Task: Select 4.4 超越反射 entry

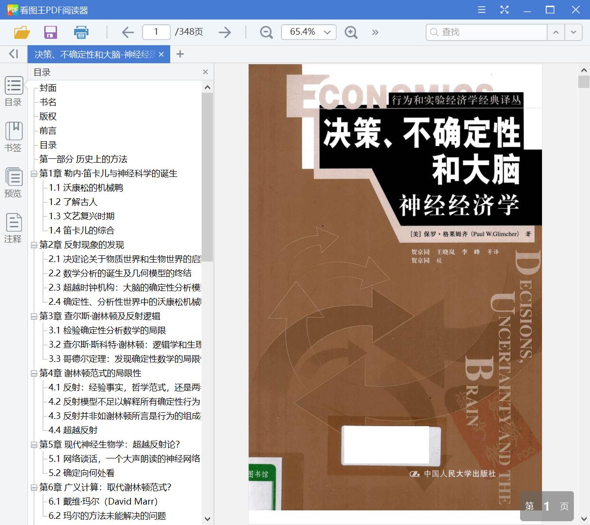Action: click(73, 430)
